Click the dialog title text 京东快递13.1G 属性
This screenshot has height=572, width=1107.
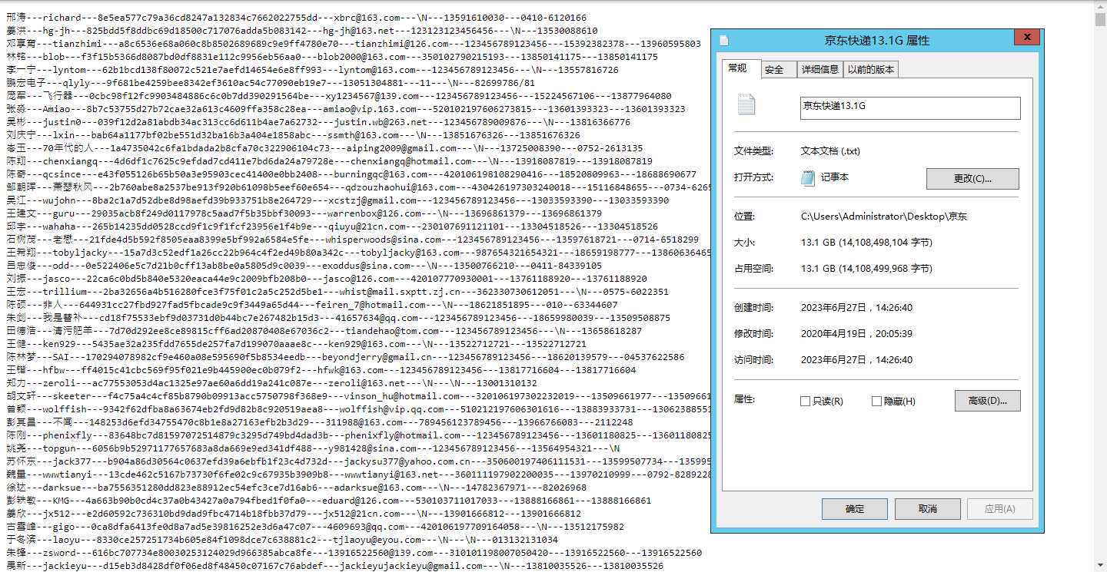pos(876,40)
